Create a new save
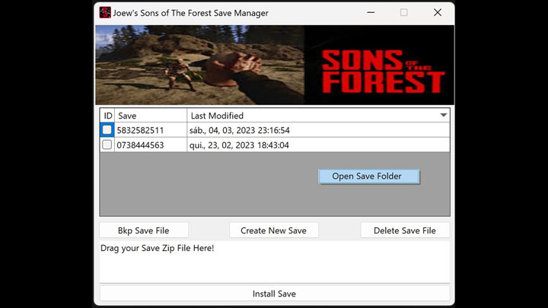Viewport: 548px width, 308px height. click(x=274, y=230)
